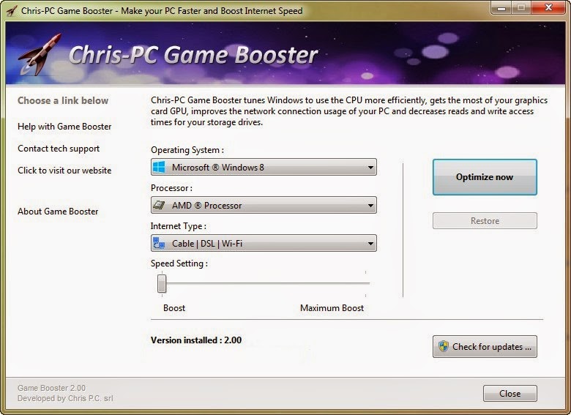Screen dimensions: 571x415
Task: Close the window via title bar X
Action: point(548,7)
